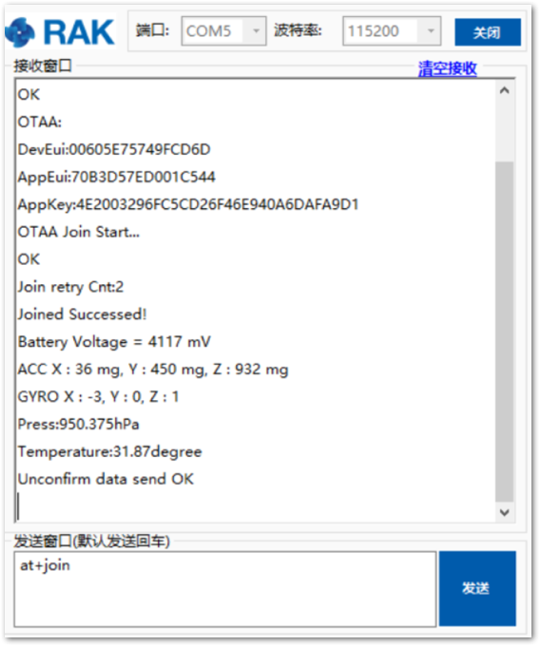Click the blue 关闭 close-port button

pyautogui.click(x=488, y=32)
